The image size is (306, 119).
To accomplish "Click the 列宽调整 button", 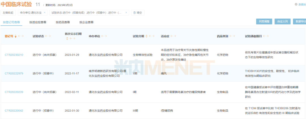I will (x=264, y=21).
